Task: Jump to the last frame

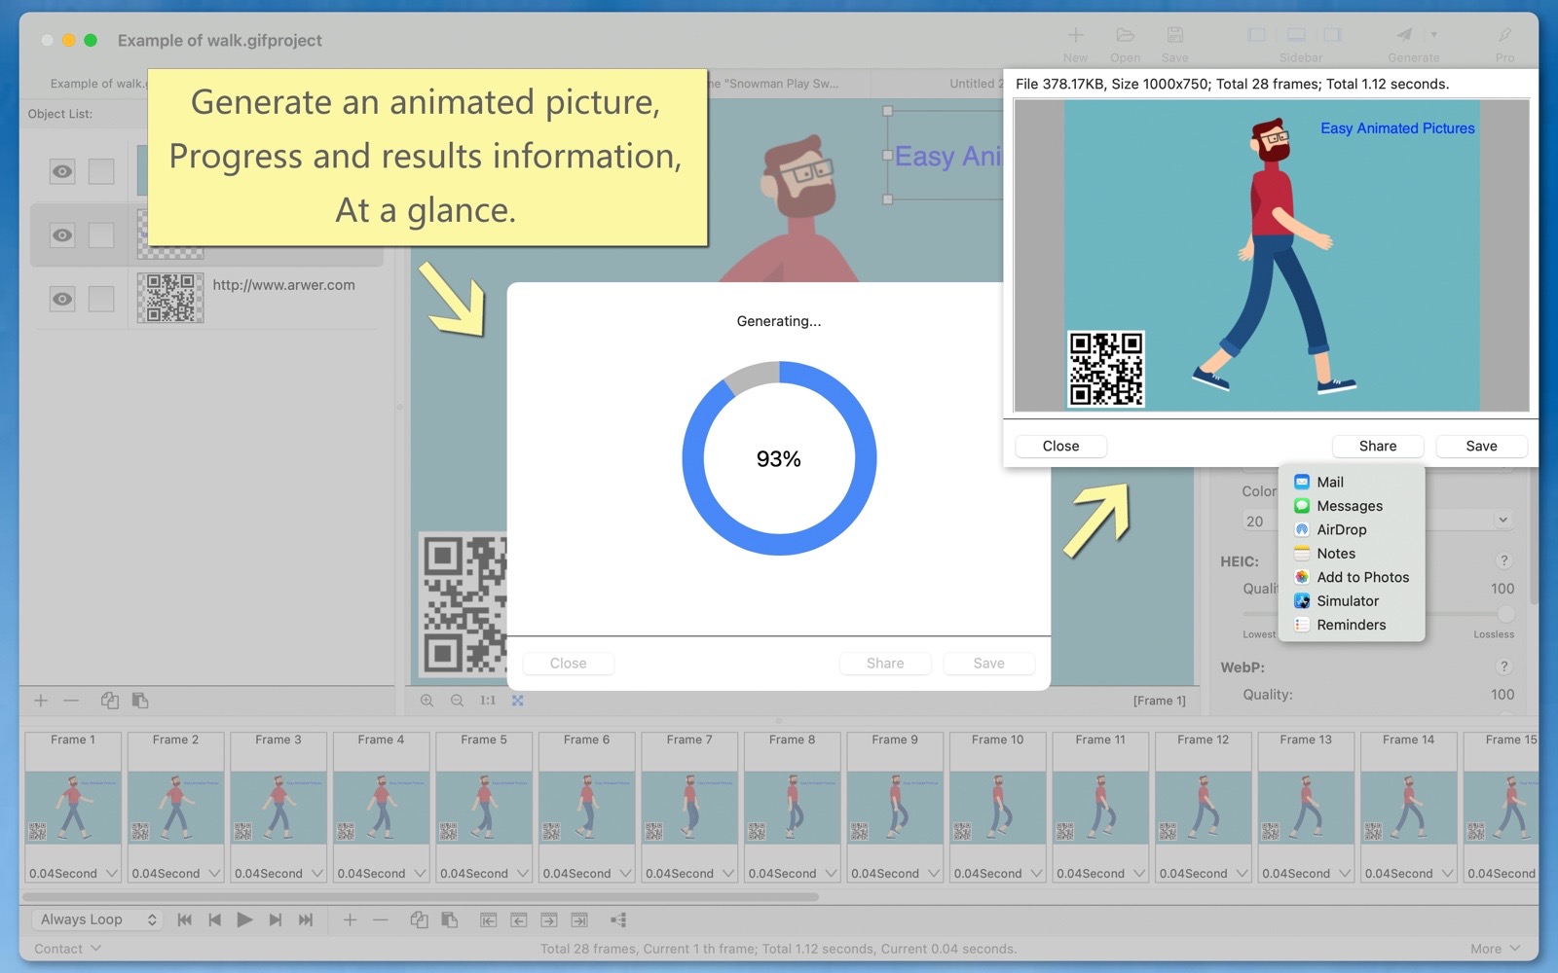Action: [x=306, y=919]
